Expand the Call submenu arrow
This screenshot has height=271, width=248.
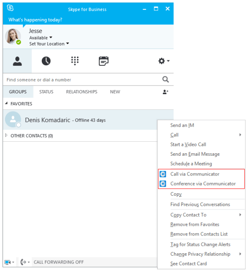pyautogui.click(x=240, y=135)
